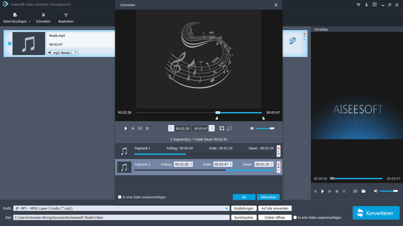Screen dimensions: 403x226
Task: Click the key registration icon in title bar
Action: tap(366, 5)
